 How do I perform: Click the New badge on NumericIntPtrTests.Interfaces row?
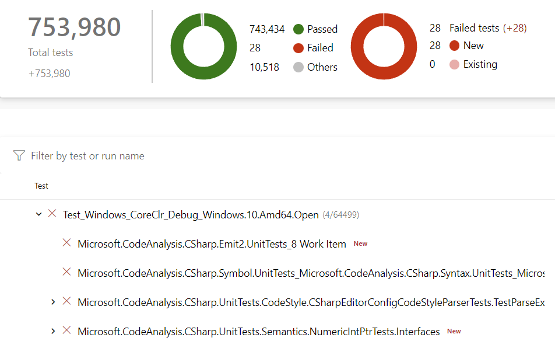tap(454, 331)
